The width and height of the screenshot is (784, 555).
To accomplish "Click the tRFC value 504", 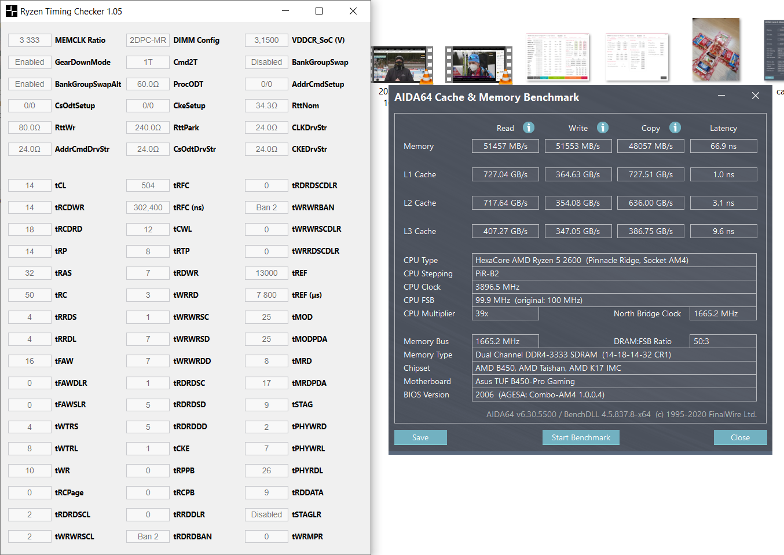I will click(x=148, y=185).
